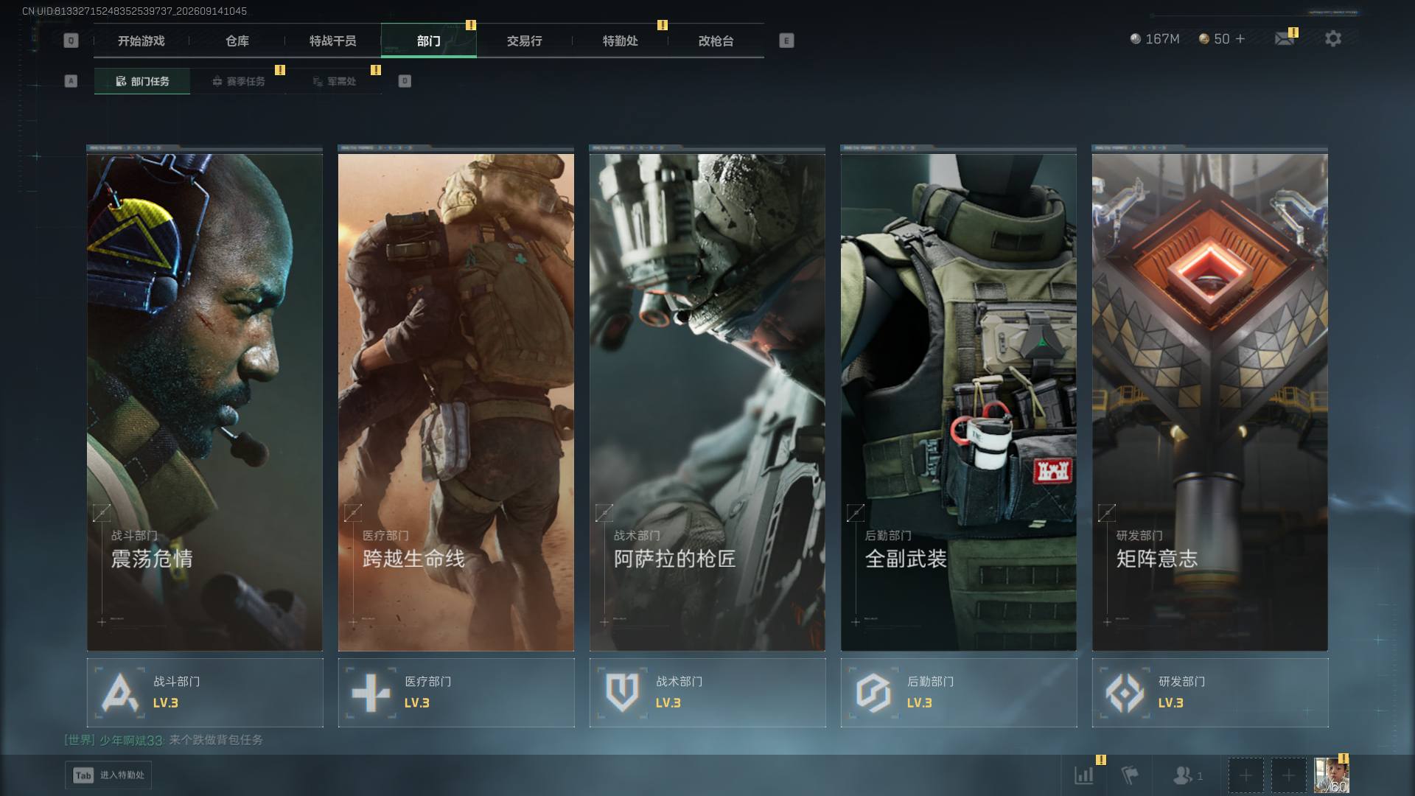Click the Q key previous tab icon

[71, 41]
